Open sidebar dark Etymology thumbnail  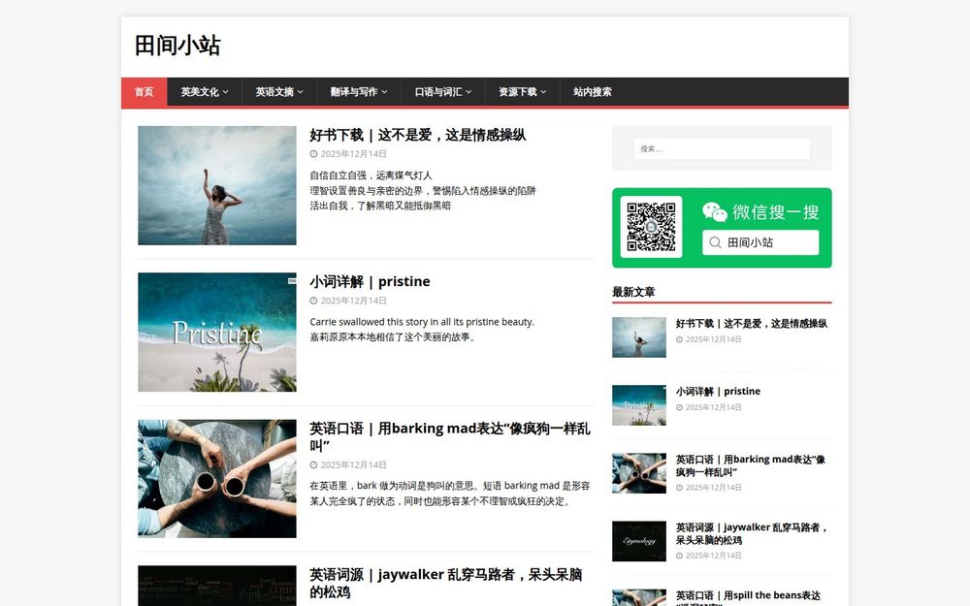tap(639, 542)
